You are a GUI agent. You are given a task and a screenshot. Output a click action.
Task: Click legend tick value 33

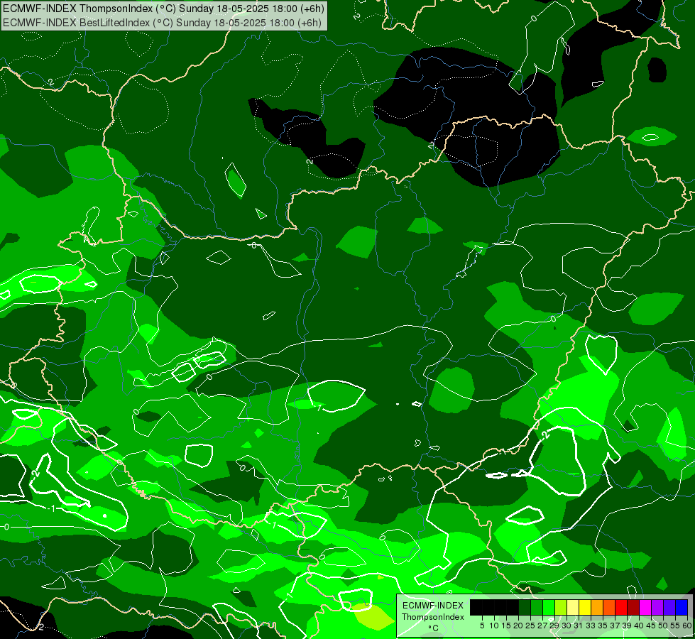(x=591, y=626)
